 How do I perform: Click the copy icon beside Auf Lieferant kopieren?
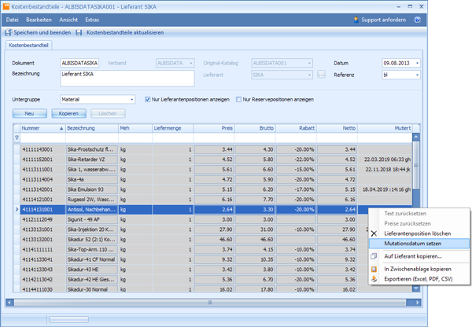(x=374, y=256)
